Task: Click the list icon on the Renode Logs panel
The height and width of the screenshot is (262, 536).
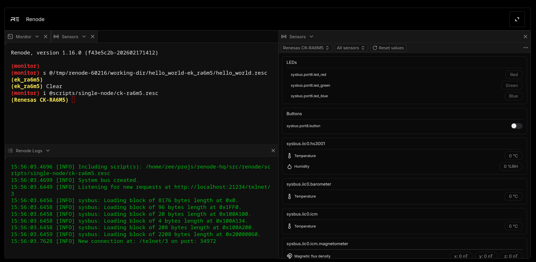Action: tap(10, 151)
